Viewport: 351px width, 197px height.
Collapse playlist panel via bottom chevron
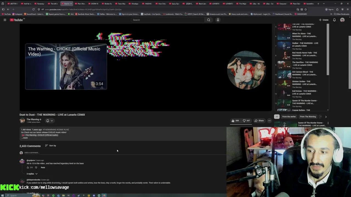coord(328,110)
